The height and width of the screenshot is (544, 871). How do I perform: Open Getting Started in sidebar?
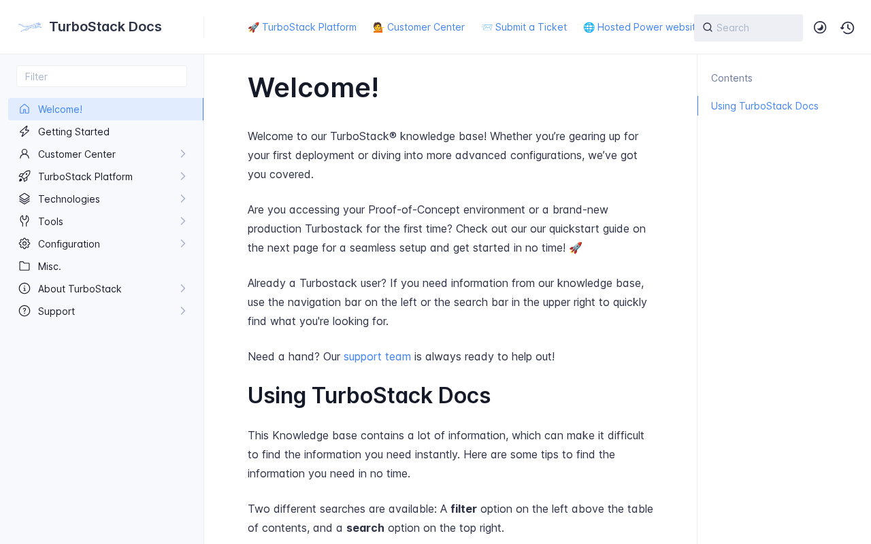pos(105,131)
